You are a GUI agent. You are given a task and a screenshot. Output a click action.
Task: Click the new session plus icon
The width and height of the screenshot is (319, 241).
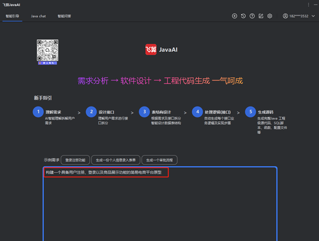pyautogui.click(x=234, y=16)
